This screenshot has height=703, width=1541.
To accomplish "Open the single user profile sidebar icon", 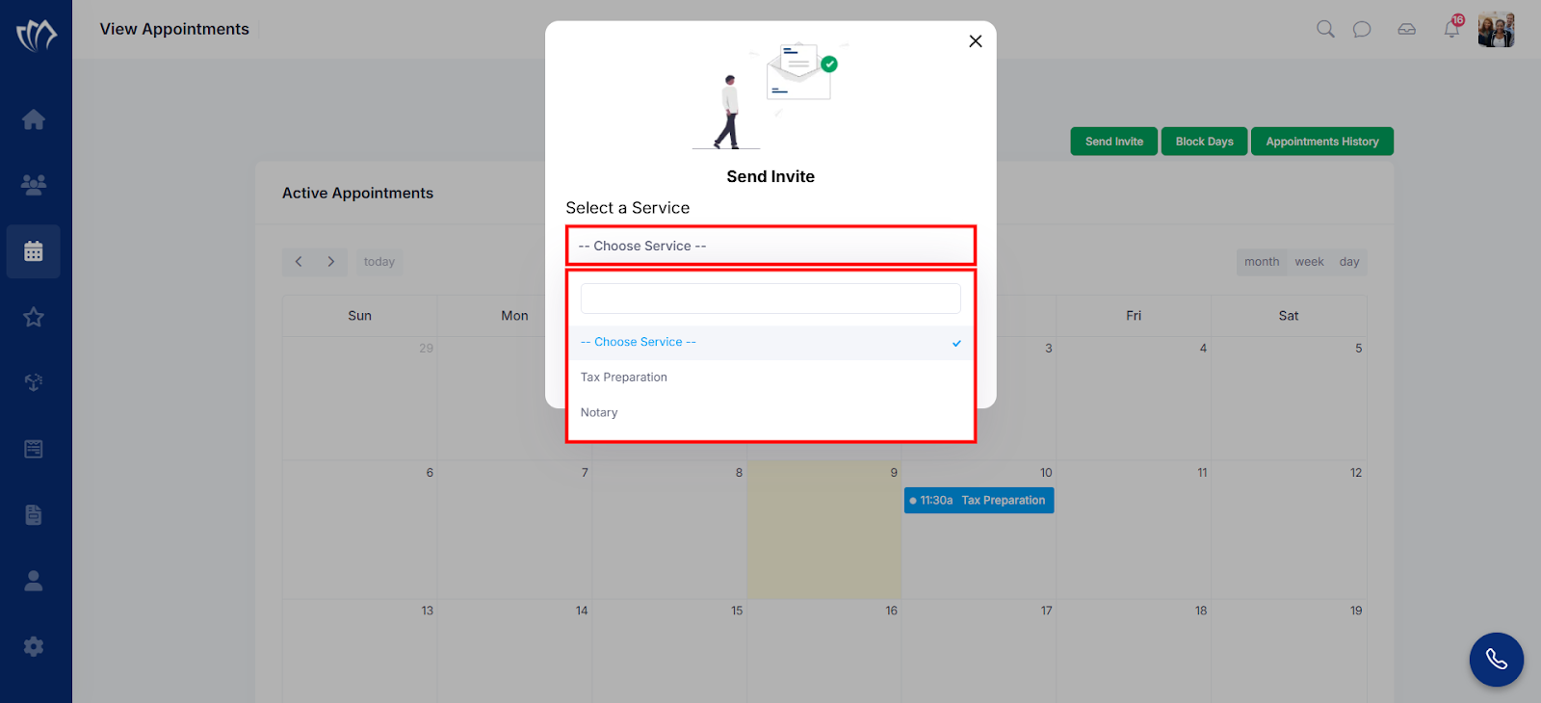I will (x=34, y=581).
